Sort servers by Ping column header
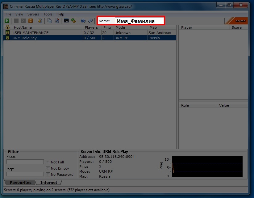The width and height of the screenshot is (254, 198). coord(107,27)
